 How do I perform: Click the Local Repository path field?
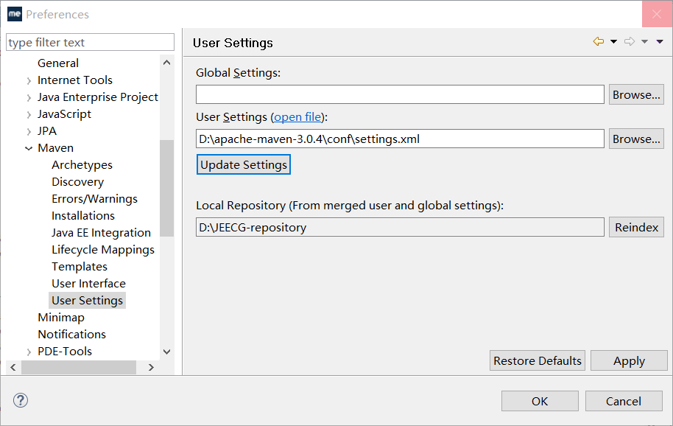pos(400,227)
